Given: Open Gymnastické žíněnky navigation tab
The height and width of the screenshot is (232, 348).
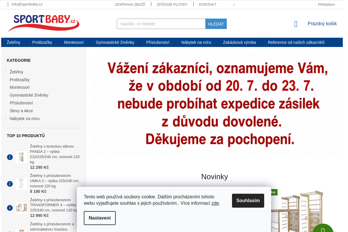Looking at the screenshot, I should (x=115, y=42).
